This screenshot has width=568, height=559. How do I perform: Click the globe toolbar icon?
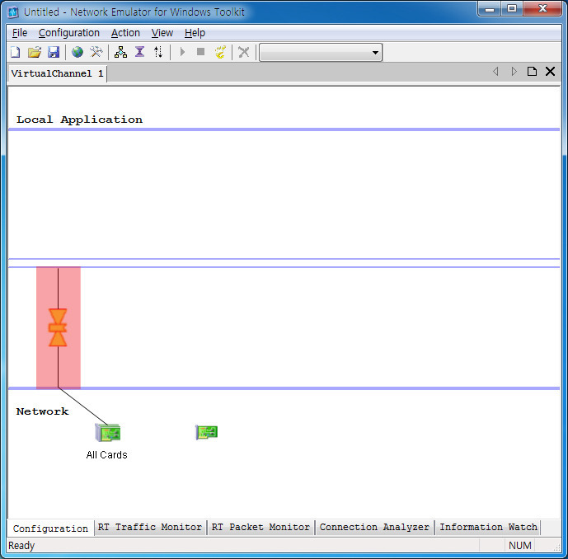77,52
